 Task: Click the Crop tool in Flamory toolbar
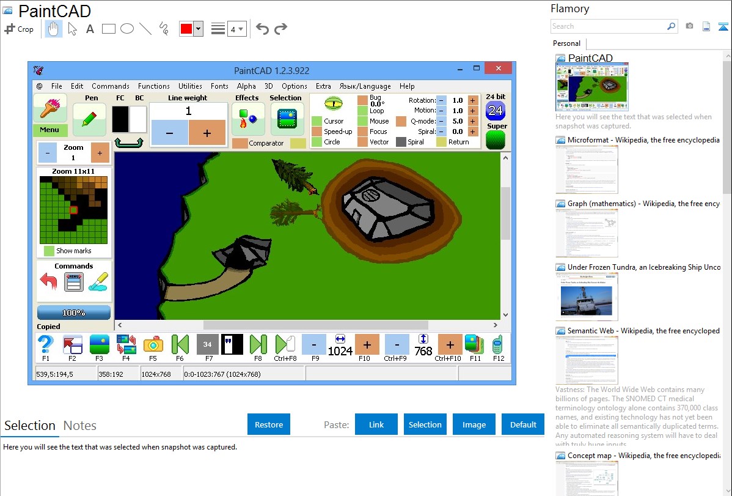point(19,29)
